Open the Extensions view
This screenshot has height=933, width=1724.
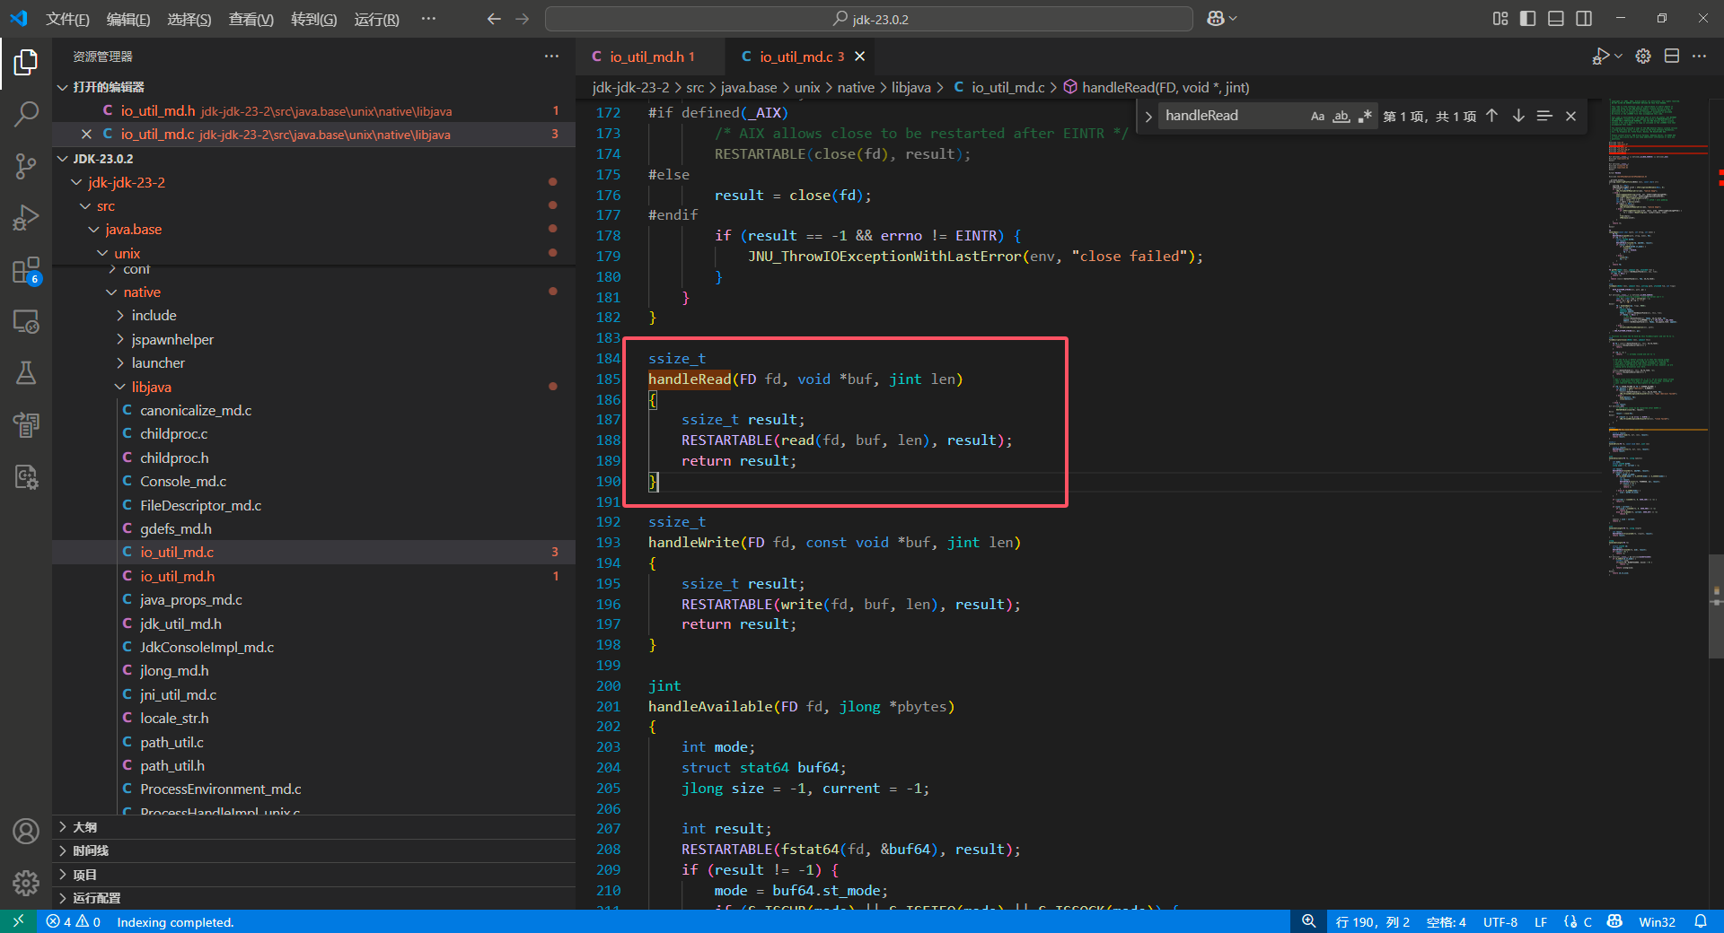point(26,270)
